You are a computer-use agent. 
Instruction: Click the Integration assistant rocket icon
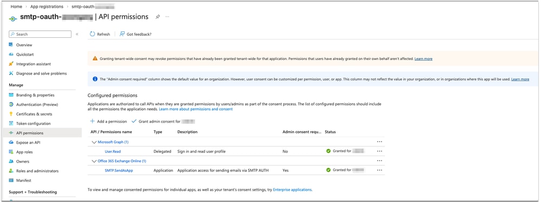11,64
